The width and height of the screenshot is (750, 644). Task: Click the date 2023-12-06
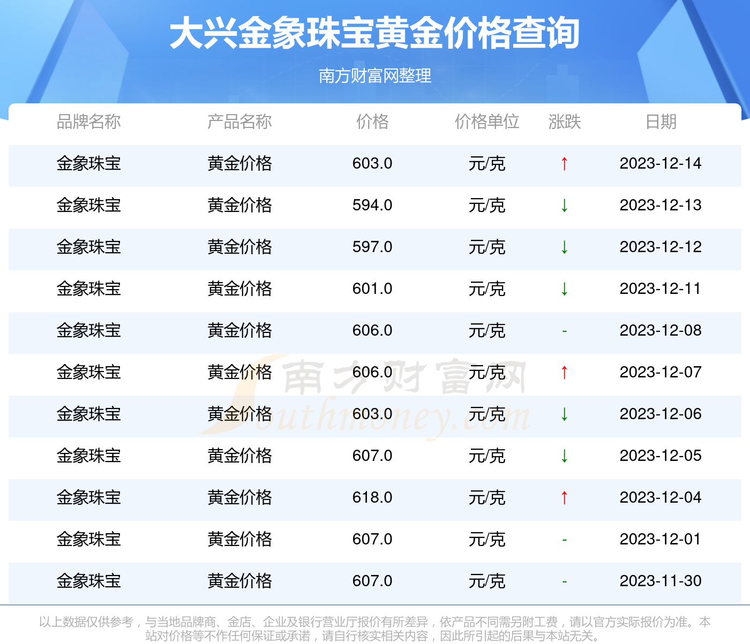661,414
